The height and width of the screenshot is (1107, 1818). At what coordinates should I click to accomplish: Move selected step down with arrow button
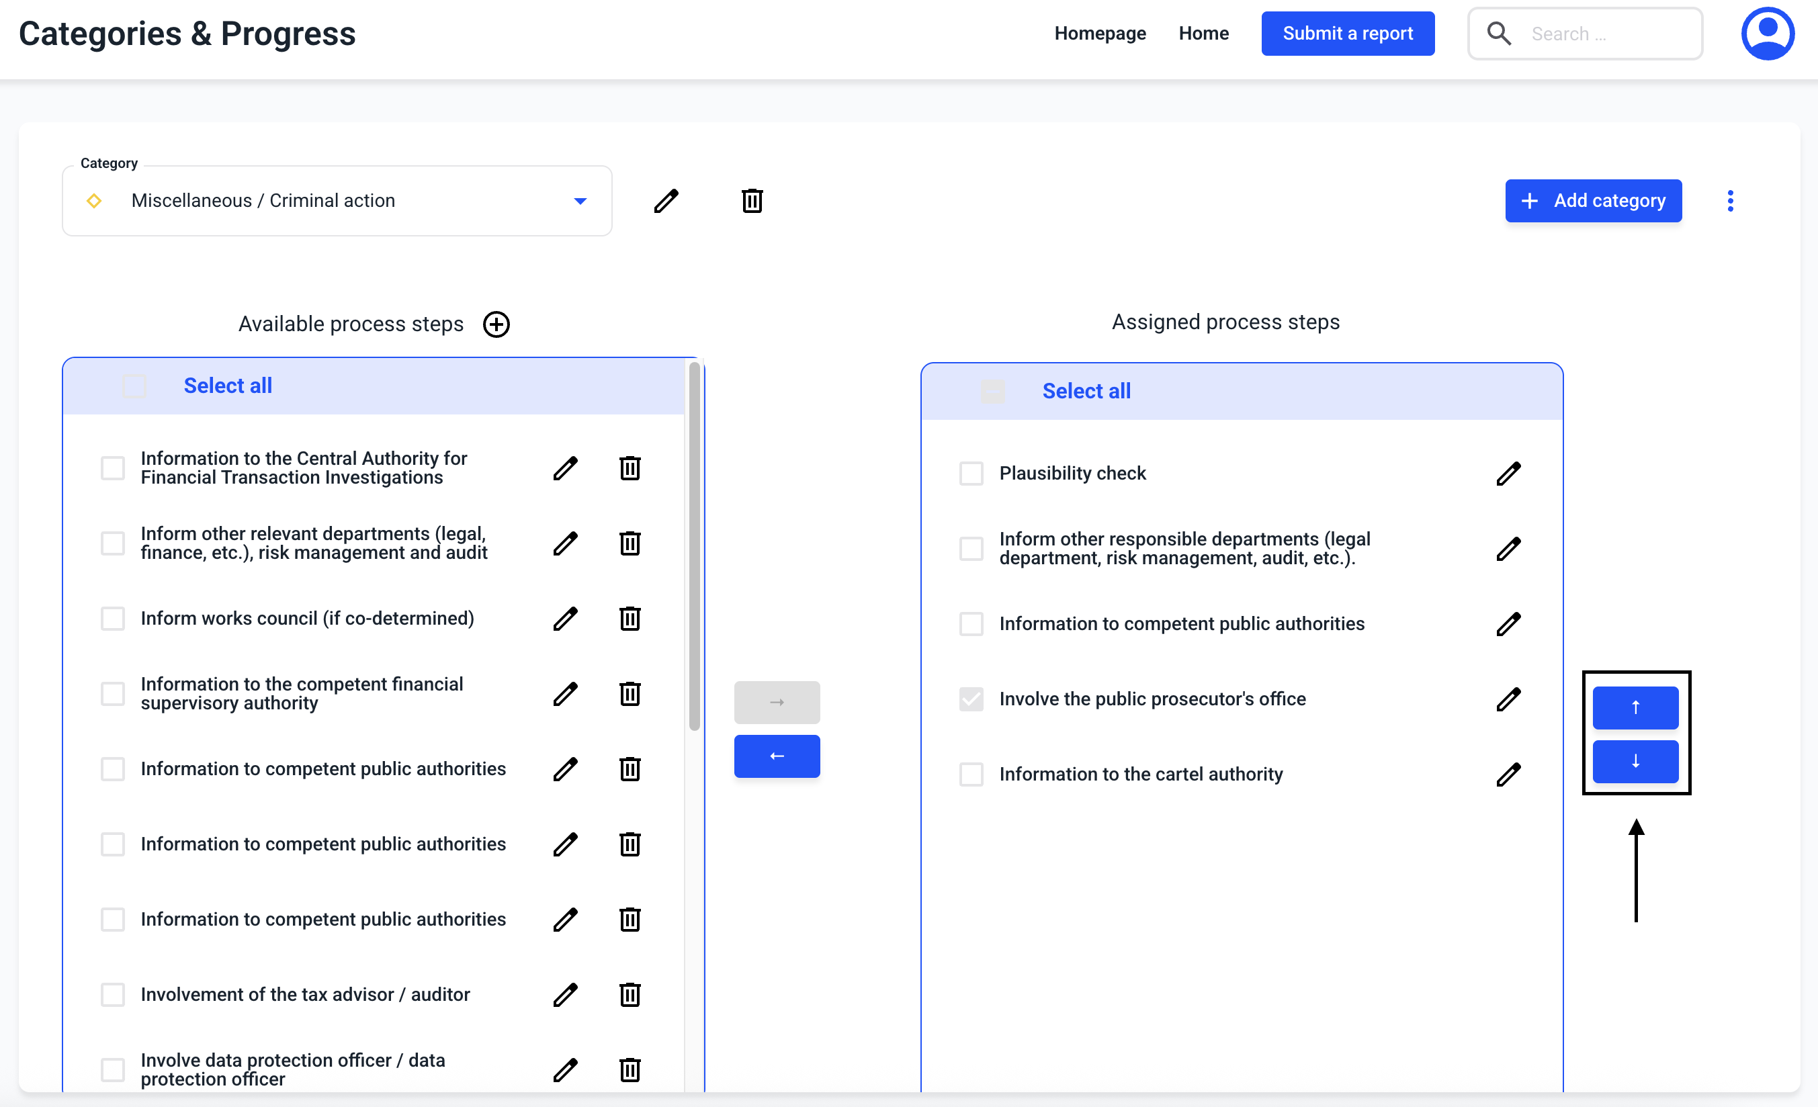(1635, 761)
